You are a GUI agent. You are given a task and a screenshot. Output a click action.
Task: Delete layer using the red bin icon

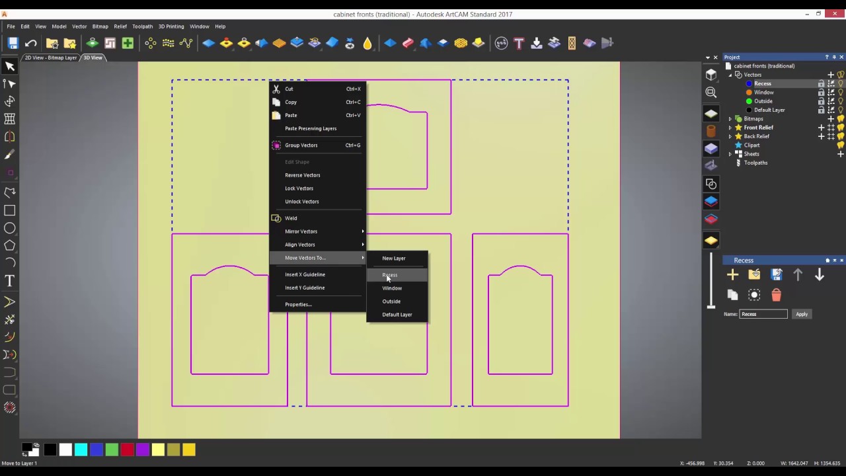point(776,296)
